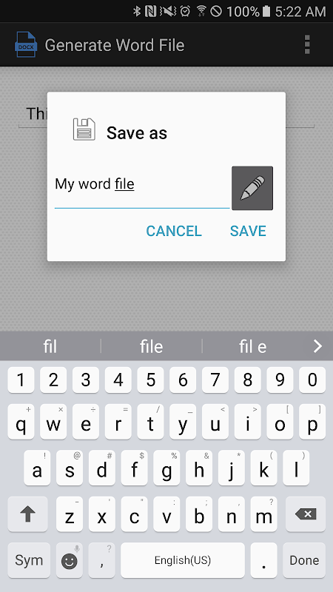The width and height of the screenshot is (333, 592).
Task: Switch to the Sym symbols keyboard
Action: (29, 560)
